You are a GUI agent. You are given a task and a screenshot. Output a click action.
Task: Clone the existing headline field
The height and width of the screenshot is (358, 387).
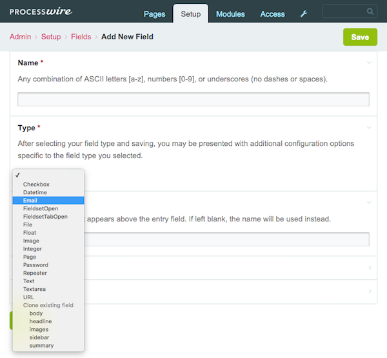(48, 321)
